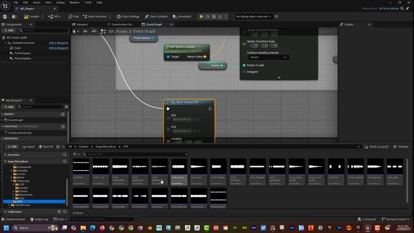Screen dimensions: 414x233
Task: Expand the spawn node's advanced pins chevron
Action: [x=279, y=78]
